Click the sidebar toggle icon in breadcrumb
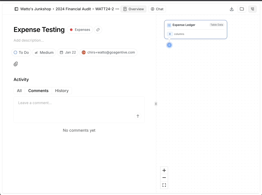This screenshot has width=262, height=195. click(16, 9)
